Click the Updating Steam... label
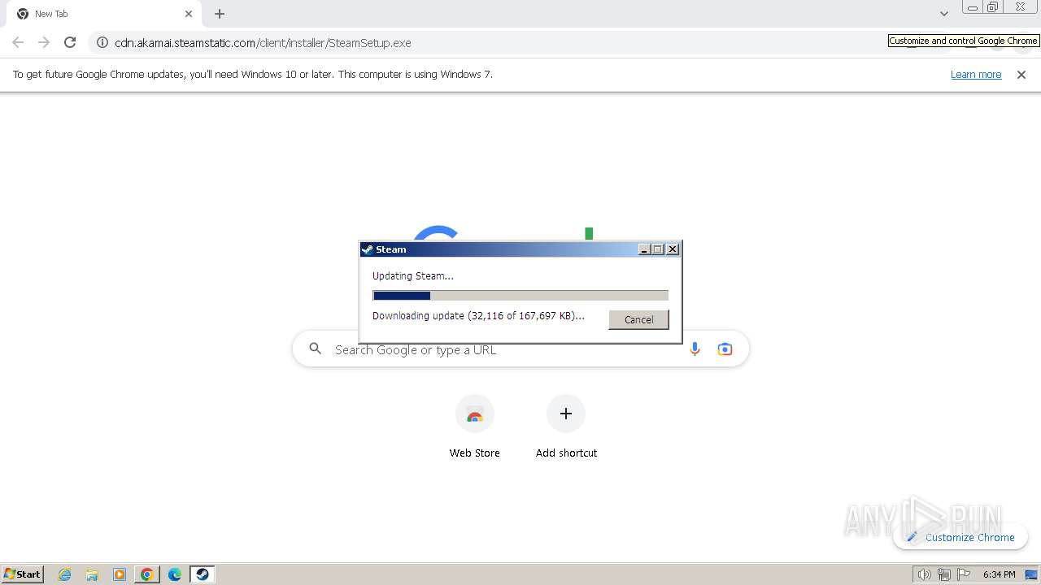This screenshot has width=1041, height=585. coord(413,275)
